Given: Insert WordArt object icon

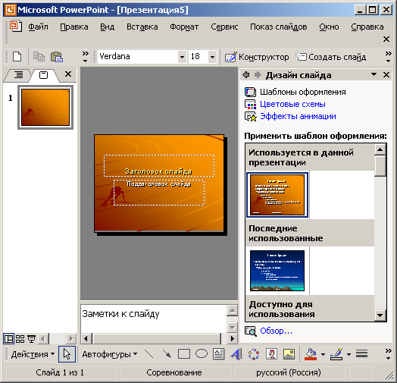Looking at the screenshot, I should click(x=236, y=354).
